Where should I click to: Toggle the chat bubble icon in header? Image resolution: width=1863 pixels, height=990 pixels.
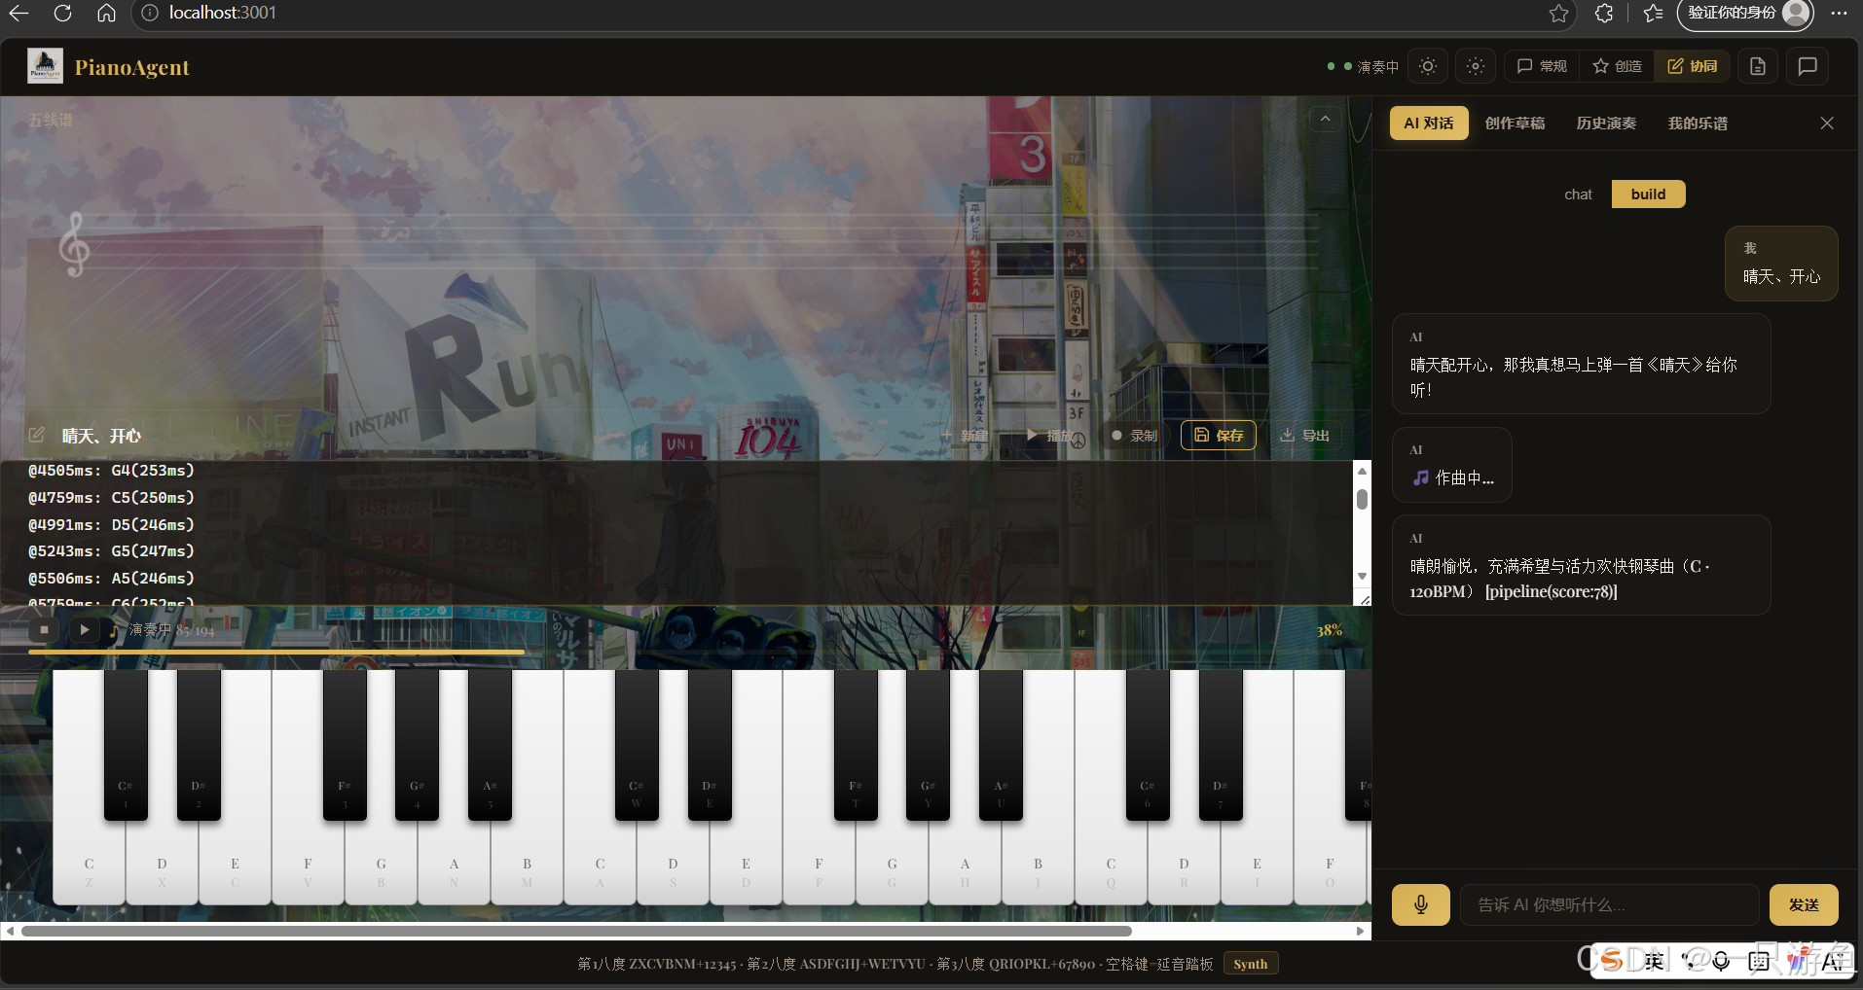pos(1808,66)
